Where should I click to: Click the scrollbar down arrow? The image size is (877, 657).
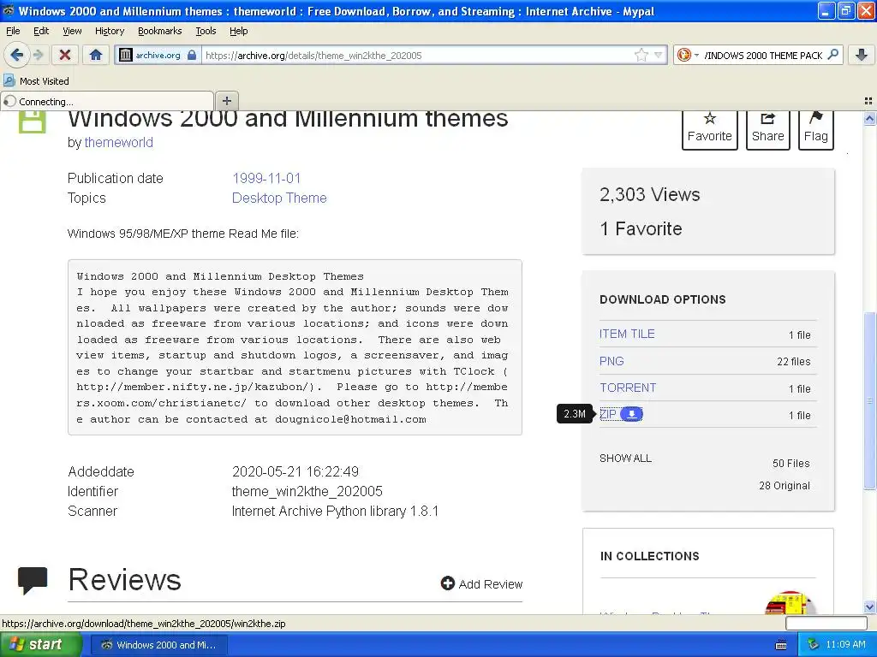click(x=869, y=607)
